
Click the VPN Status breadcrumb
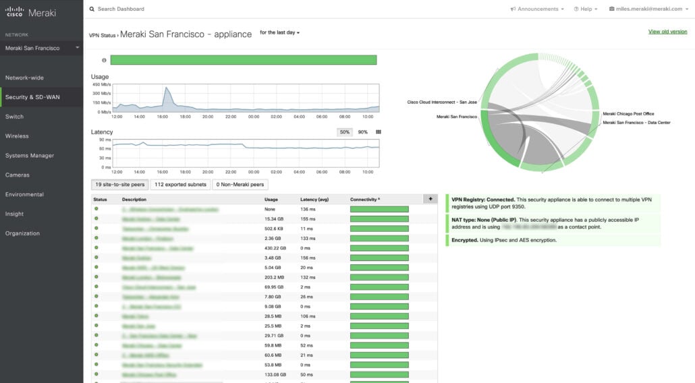102,36
